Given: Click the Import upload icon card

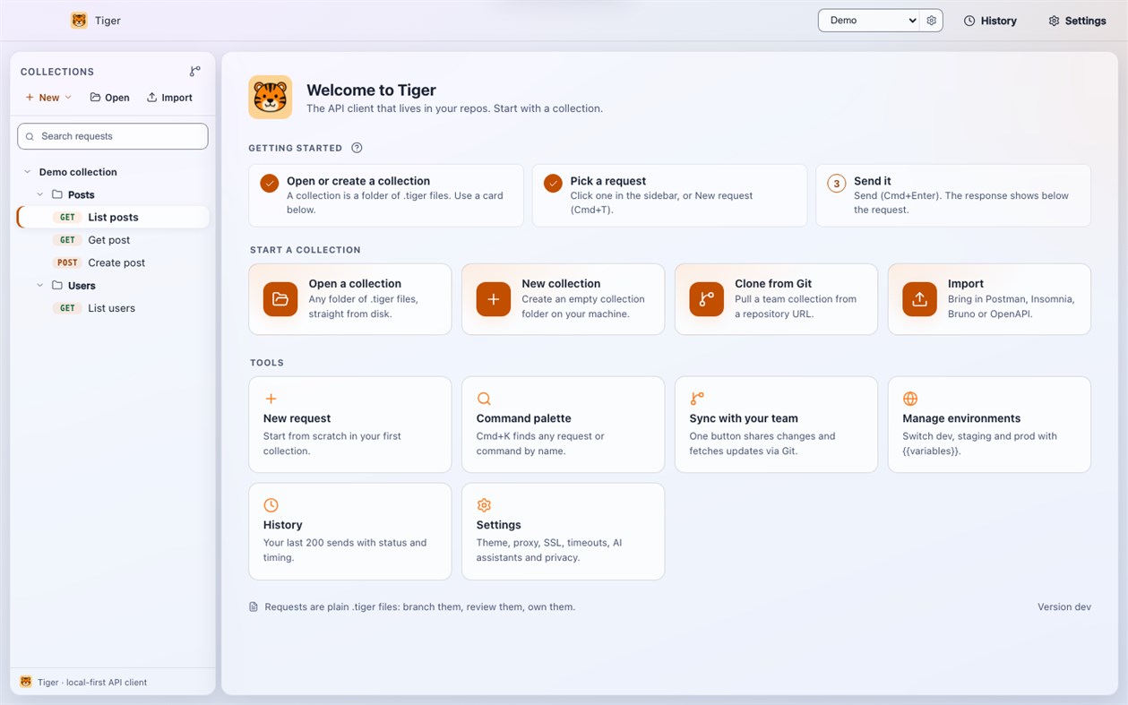Looking at the screenshot, I should (x=920, y=299).
